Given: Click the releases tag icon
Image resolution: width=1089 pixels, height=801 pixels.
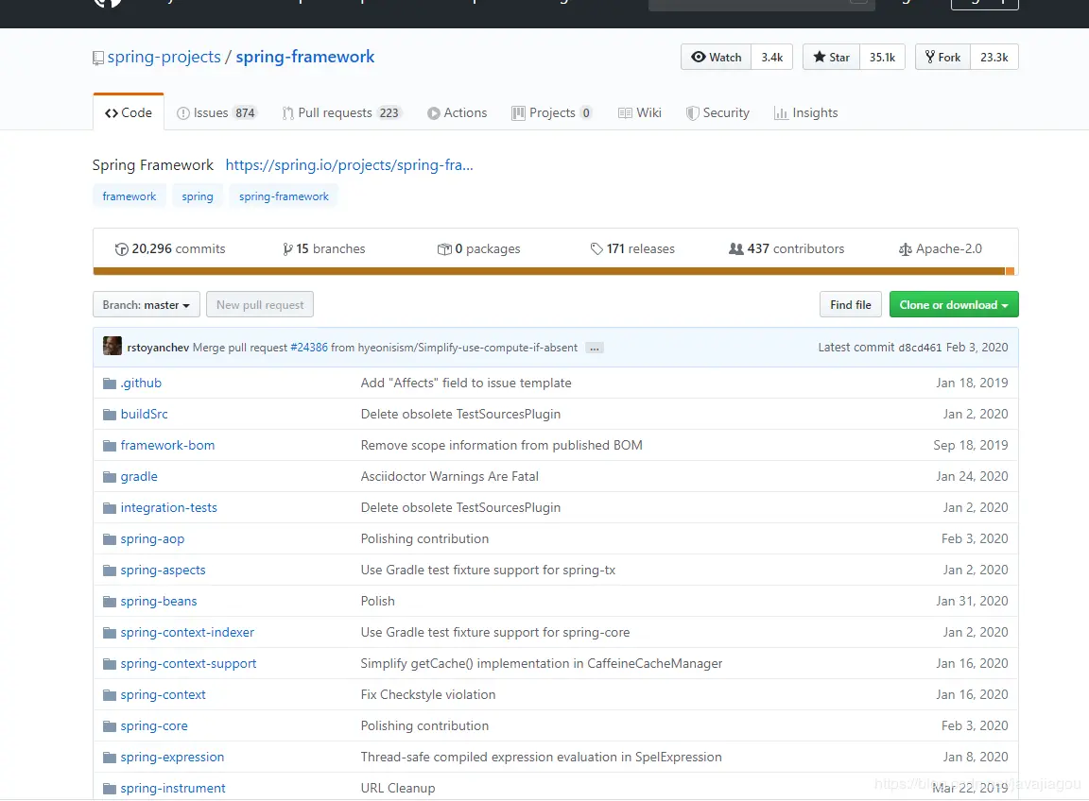Looking at the screenshot, I should (596, 248).
